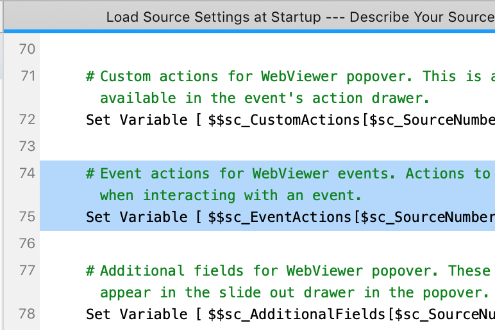The height and width of the screenshot is (330, 495).
Task: Click the text available in the event's action drawer
Action: pos(265,98)
